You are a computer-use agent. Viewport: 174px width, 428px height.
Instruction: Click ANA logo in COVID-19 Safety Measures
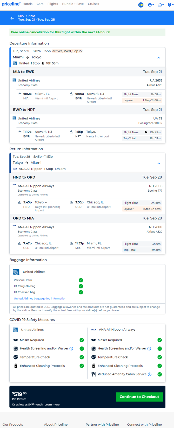coord(93,330)
